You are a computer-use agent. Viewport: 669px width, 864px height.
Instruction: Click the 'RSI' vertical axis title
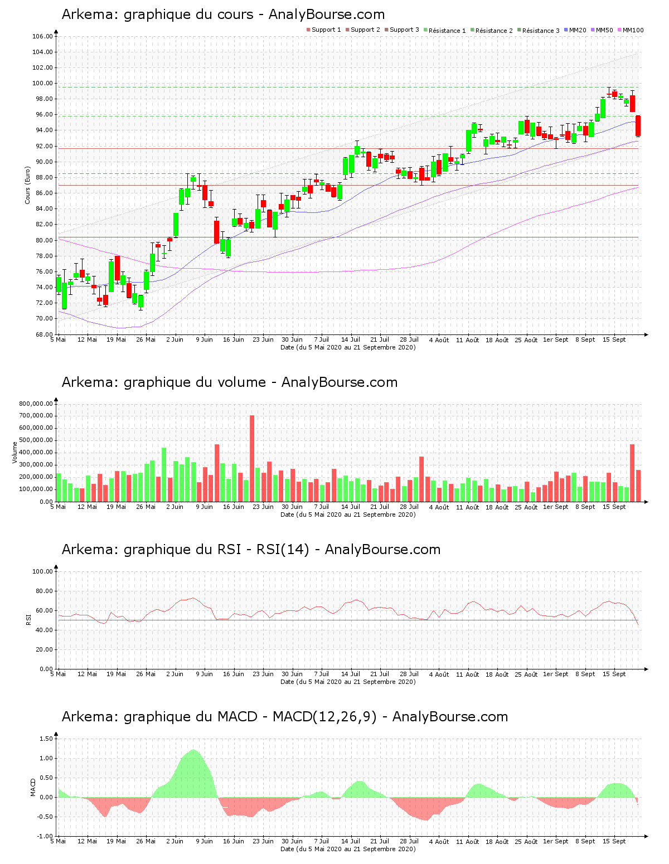pos(28,619)
